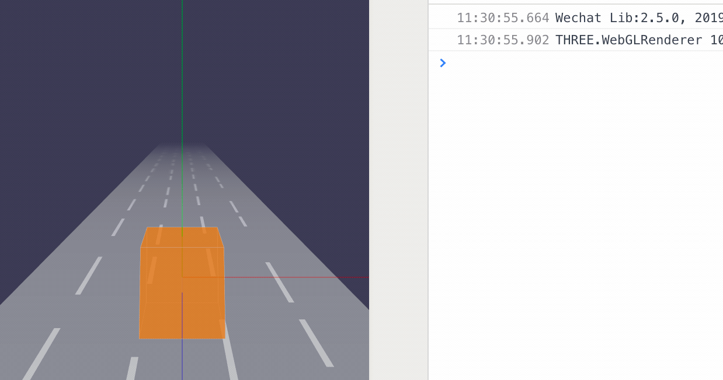
Task: Tap the dark purple sky left of the road
Action: pos(70,117)
